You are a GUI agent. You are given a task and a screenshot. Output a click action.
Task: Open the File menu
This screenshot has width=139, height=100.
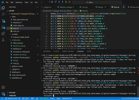[7, 2]
